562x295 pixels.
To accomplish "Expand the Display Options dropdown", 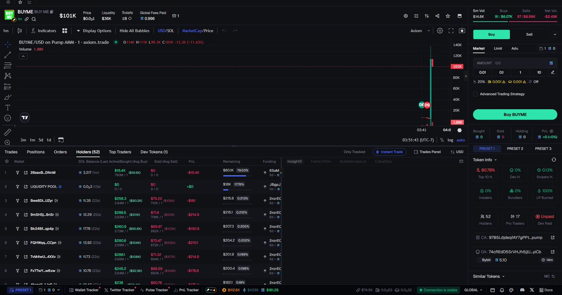I will [94, 31].
